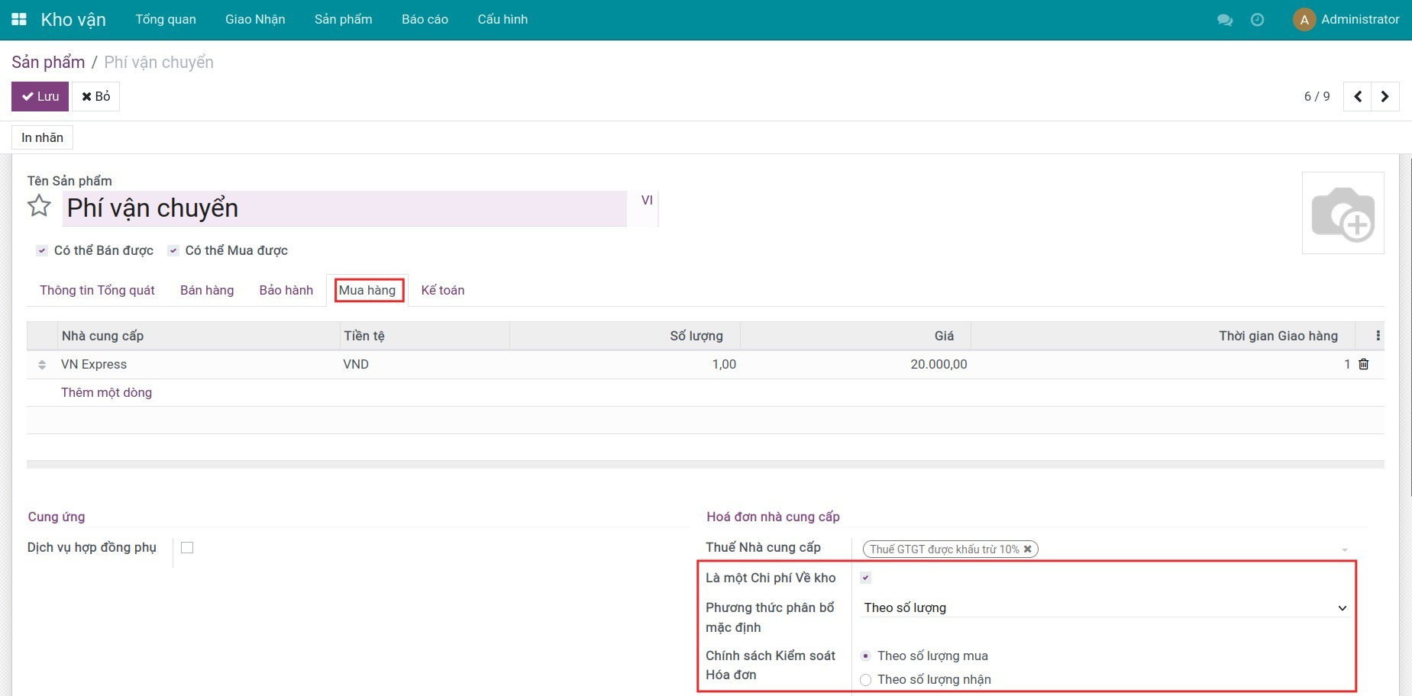
Task: Open the activities clock icon
Action: point(1257,20)
